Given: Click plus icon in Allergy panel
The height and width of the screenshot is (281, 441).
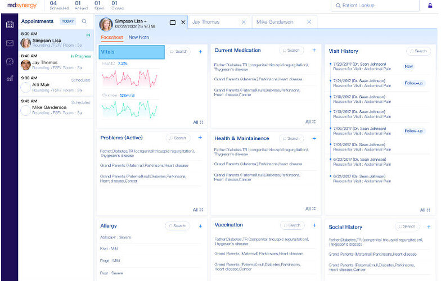Looking at the screenshot, I should [x=200, y=226].
